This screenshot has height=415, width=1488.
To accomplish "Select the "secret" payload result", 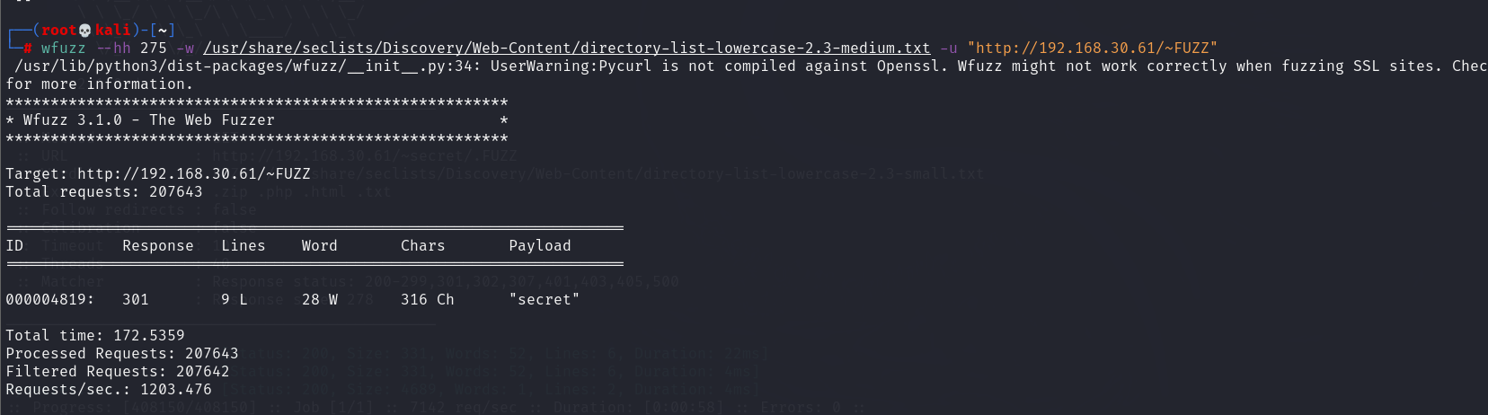I will point(544,300).
